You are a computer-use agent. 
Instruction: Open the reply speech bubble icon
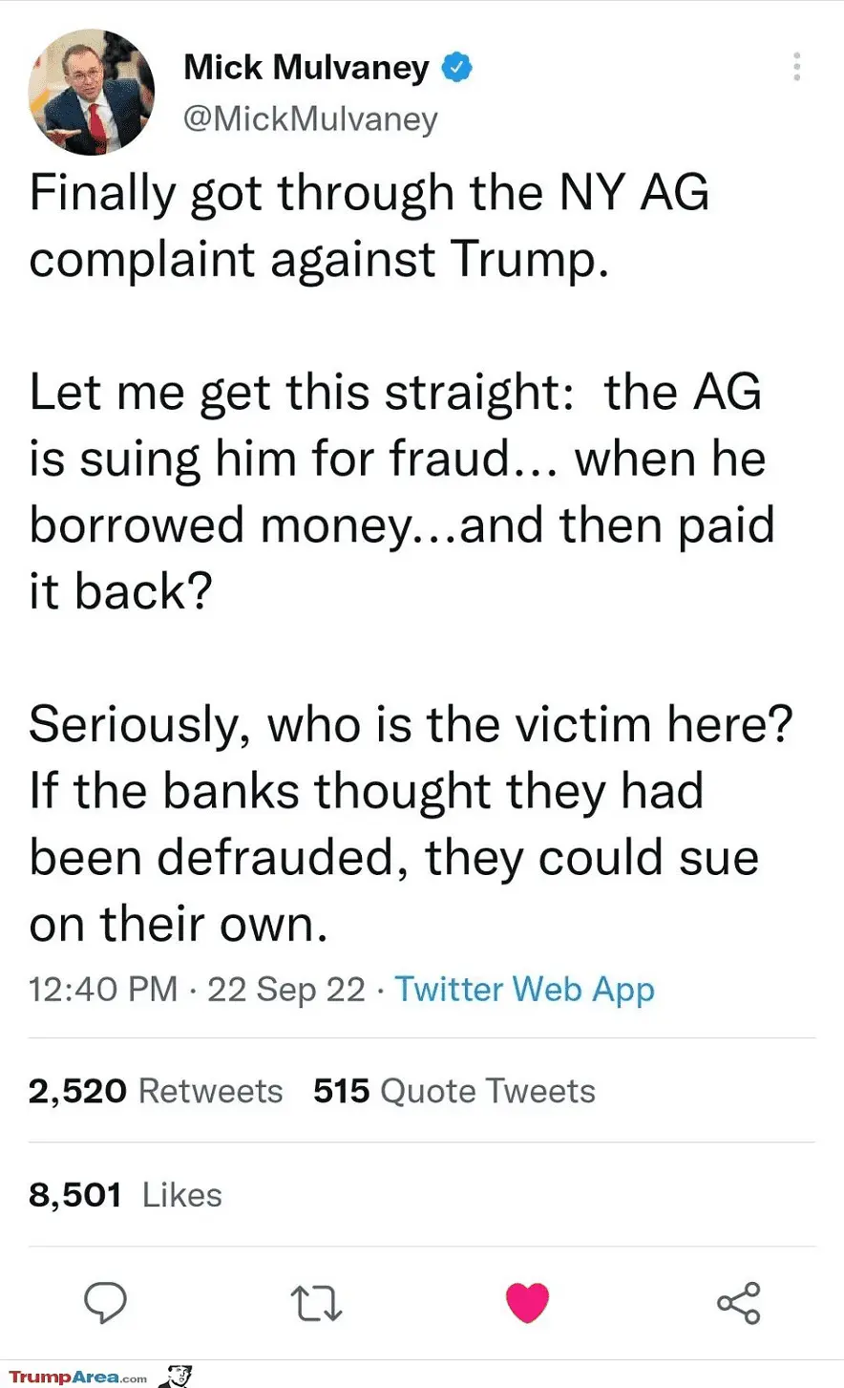pyautogui.click(x=105, y=1303)
